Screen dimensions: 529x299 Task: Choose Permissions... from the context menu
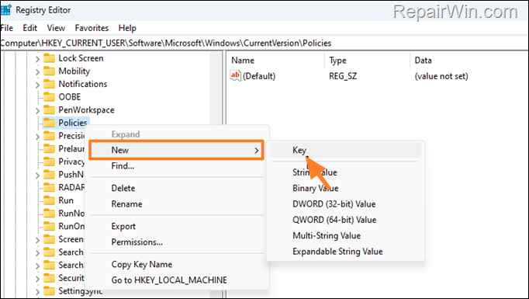tap(176, 242)
